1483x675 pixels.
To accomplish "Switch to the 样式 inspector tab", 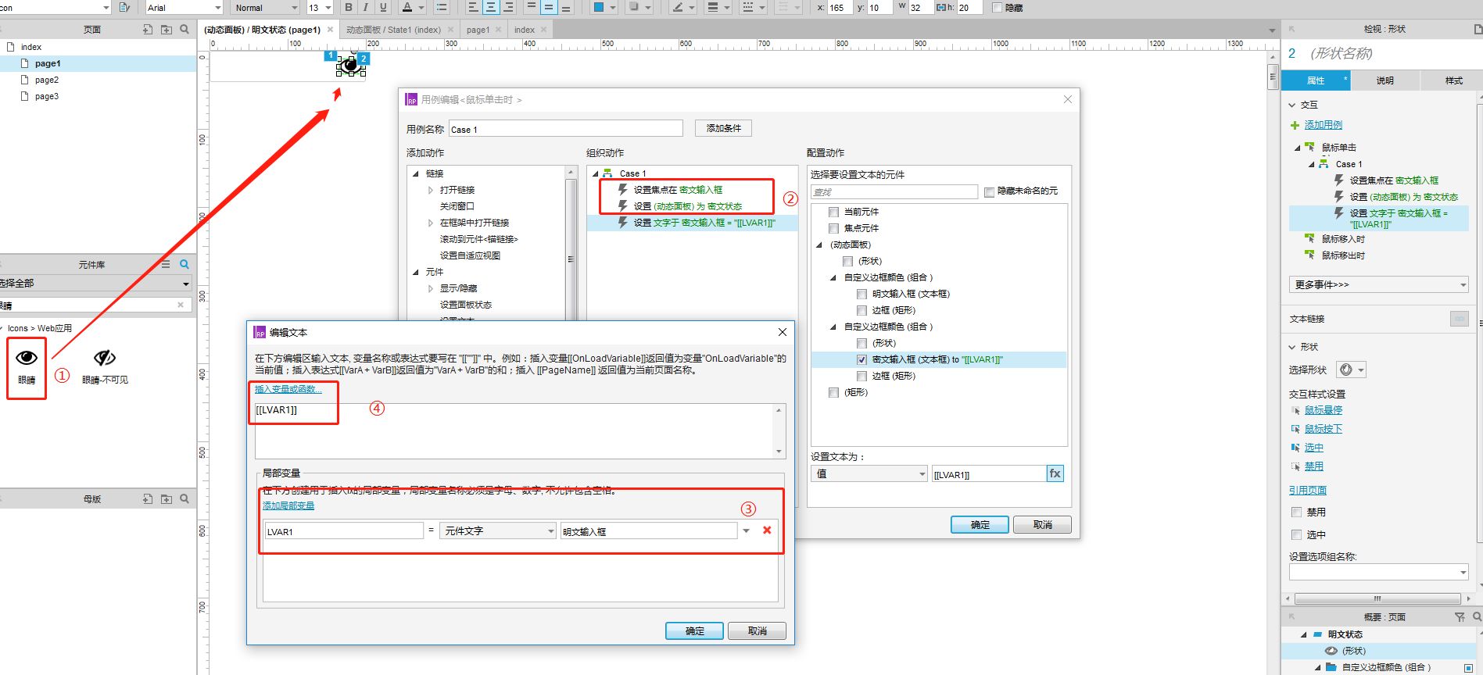I will (1453, 80).
